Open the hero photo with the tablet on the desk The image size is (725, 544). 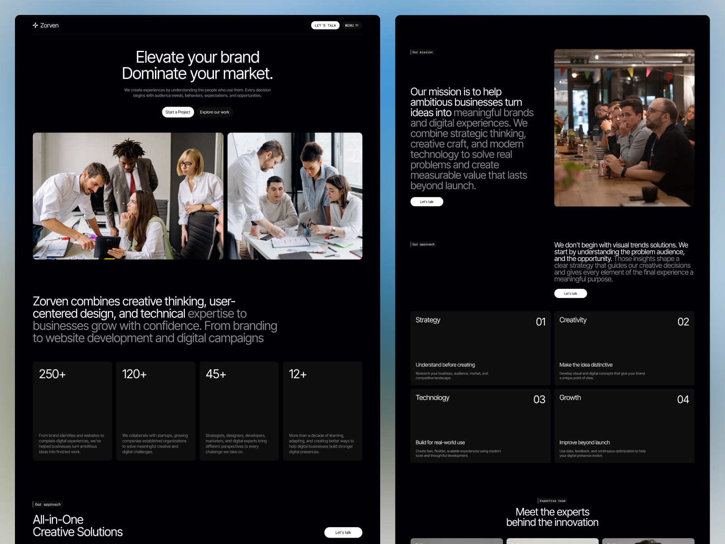coord(128,196)
